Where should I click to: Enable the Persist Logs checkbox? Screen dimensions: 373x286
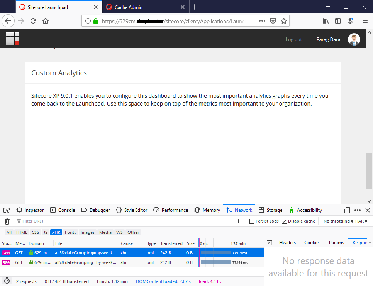click(252, 221)
